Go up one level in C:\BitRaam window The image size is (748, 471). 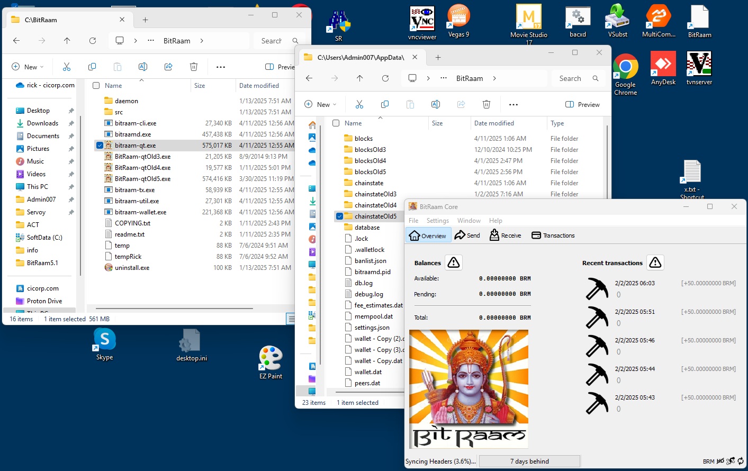(67, 41)
